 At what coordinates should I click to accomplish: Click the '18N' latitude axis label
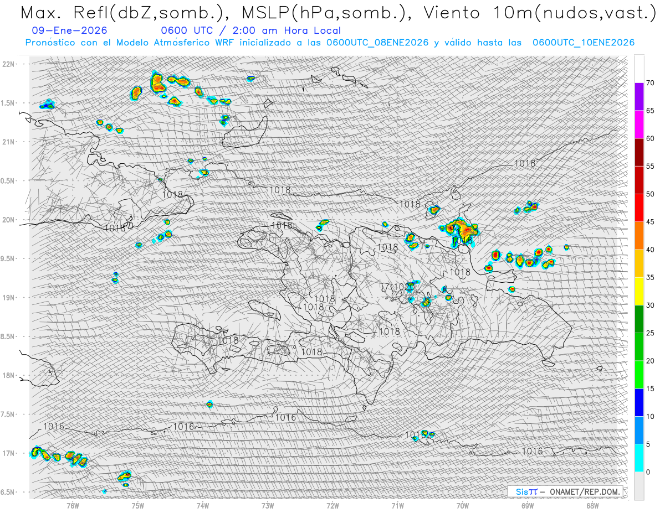(8, 375)
